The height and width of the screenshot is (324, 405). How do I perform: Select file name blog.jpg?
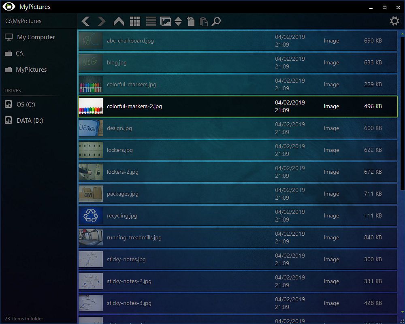coord(117,62)
